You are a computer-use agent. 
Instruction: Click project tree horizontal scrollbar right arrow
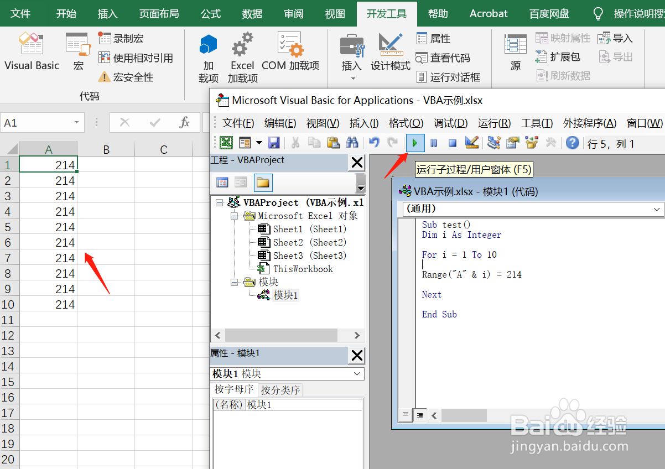pyautogui.click(x=357, y=335)
